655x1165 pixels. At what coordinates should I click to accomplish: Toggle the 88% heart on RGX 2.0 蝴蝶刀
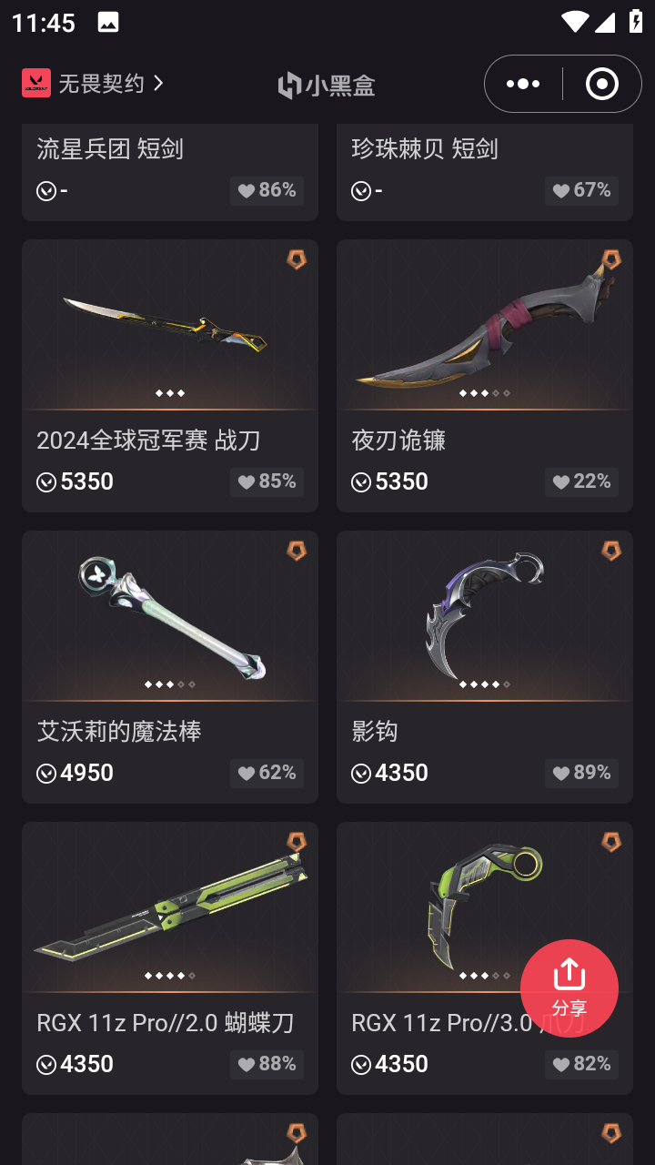[267, 1064]
